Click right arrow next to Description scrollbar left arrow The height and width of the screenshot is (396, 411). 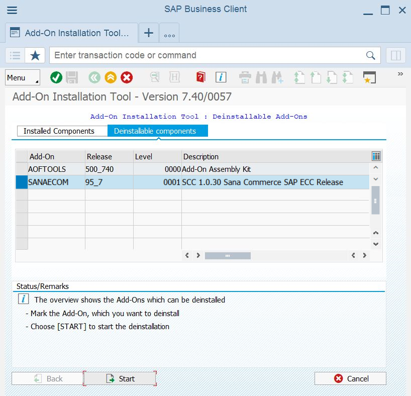click(x=198, y=255)
